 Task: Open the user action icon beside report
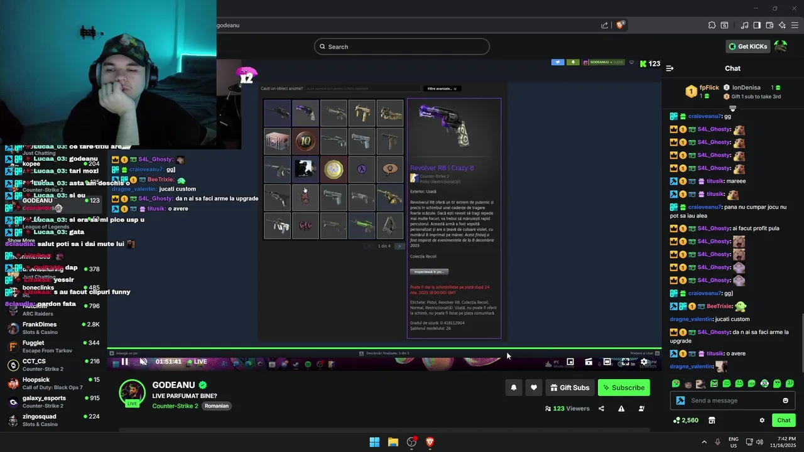(x=641, y=409)
